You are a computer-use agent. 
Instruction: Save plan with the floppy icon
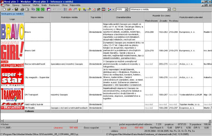point(16,9)
